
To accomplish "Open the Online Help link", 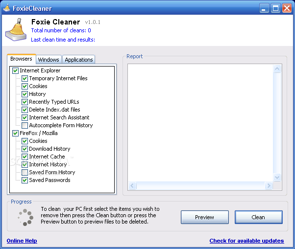I will point(22,241).
